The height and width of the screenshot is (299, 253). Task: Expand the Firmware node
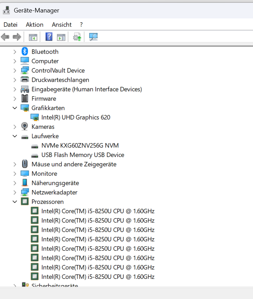click(x=15, y=99)
